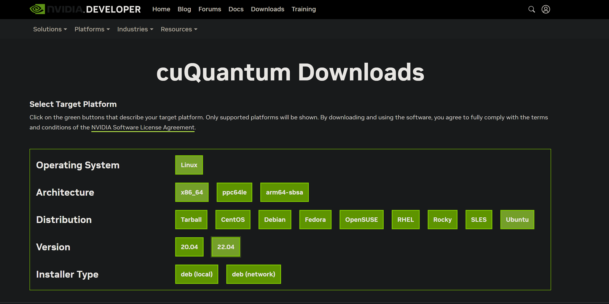Viewport: 609px width, 304px height.
Task: Open the NVIDIA Software License Agreement link
Action: (143, 127)
